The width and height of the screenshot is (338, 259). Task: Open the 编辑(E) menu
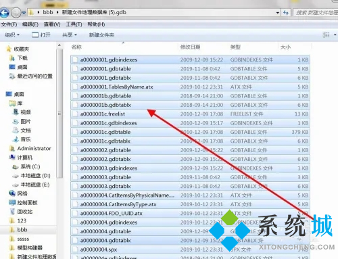pos(30,24)
